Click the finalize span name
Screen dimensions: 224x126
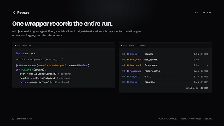click(150, 82)
